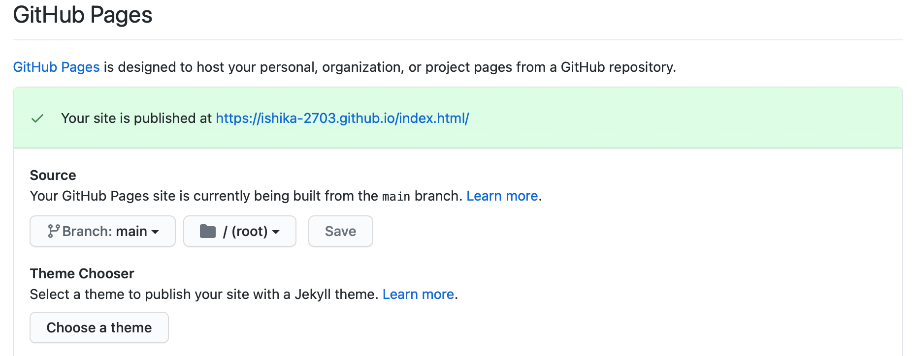
Task: Click the Choose a theme button
Action: click(99, 327)
